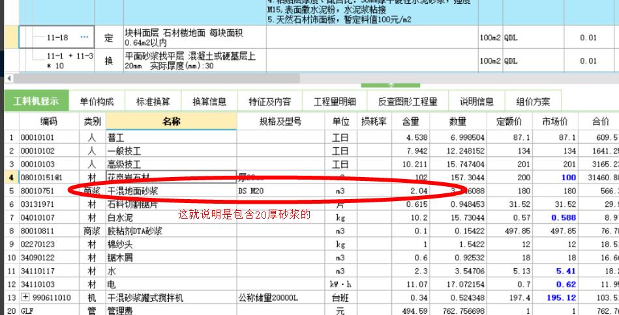Image resolution: width=619 pixels, height=315 pixels.
Task: Click the left arrow of horizontal scrollbar
Action: (8, 78)
